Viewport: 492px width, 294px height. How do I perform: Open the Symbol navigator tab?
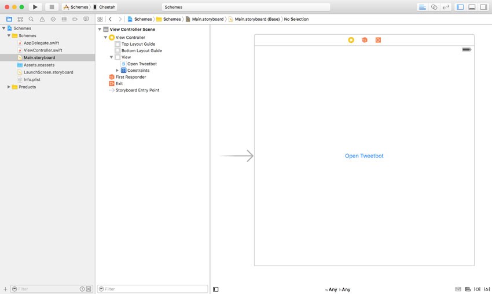(x=20, y=19)
